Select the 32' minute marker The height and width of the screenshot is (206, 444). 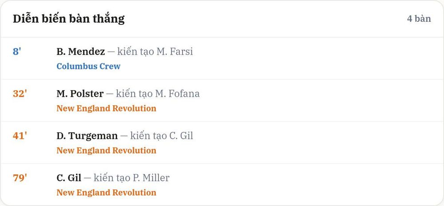(x=20, y=94)
